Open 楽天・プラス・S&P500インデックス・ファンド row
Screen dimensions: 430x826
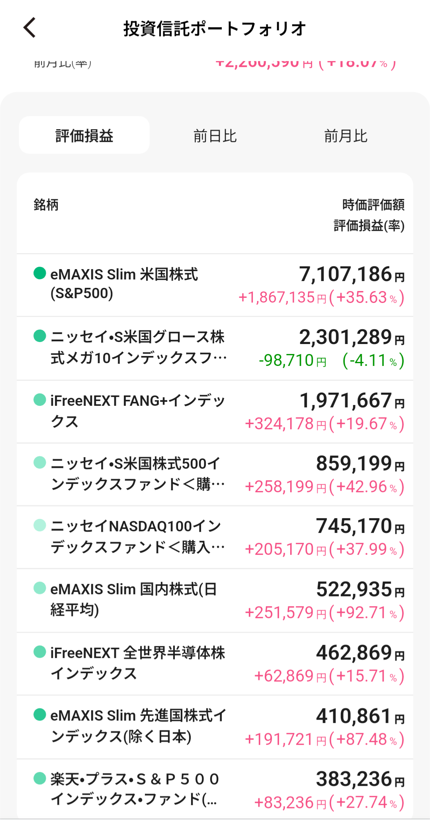click(135, 789)
